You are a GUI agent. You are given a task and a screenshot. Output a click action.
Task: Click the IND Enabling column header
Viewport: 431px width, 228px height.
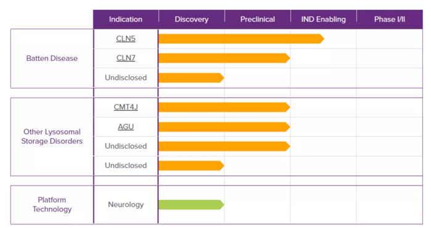[324, 19]
